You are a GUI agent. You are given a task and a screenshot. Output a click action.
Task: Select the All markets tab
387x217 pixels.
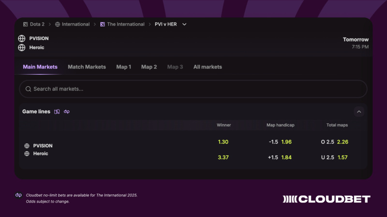pos(208,67)
